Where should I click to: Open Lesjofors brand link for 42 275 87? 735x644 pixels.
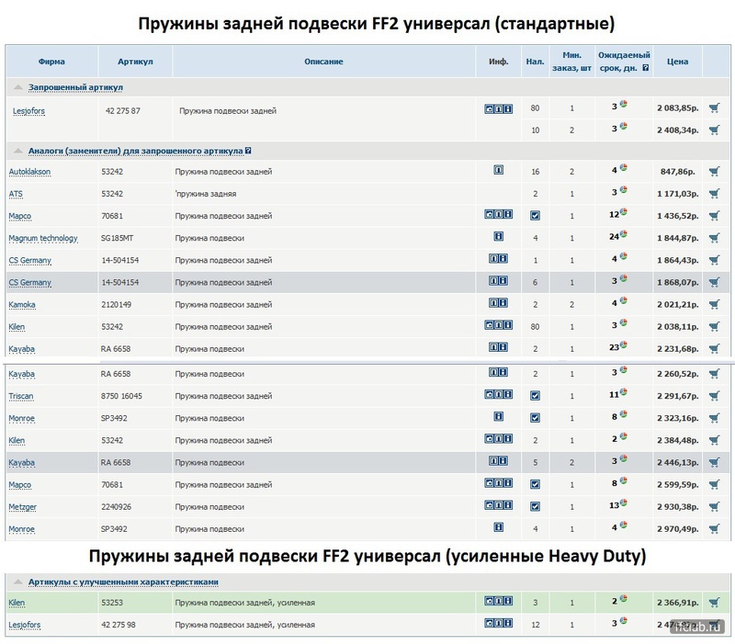pyautogui.click(x=28, y=111)
